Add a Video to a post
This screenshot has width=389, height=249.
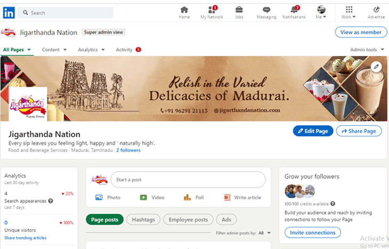point(152,198)
